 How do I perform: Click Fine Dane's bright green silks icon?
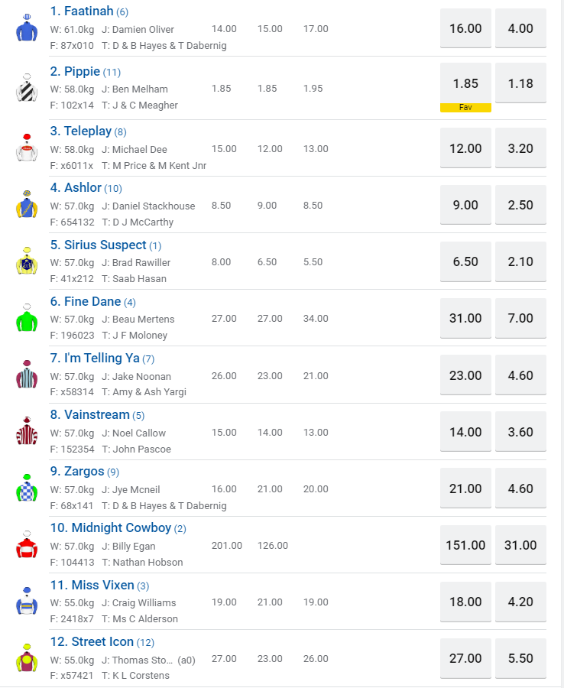(x=27, y=318)
